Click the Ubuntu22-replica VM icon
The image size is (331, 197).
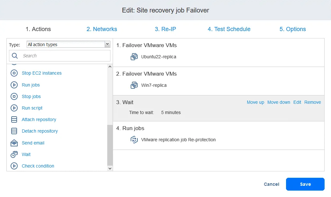134,56
